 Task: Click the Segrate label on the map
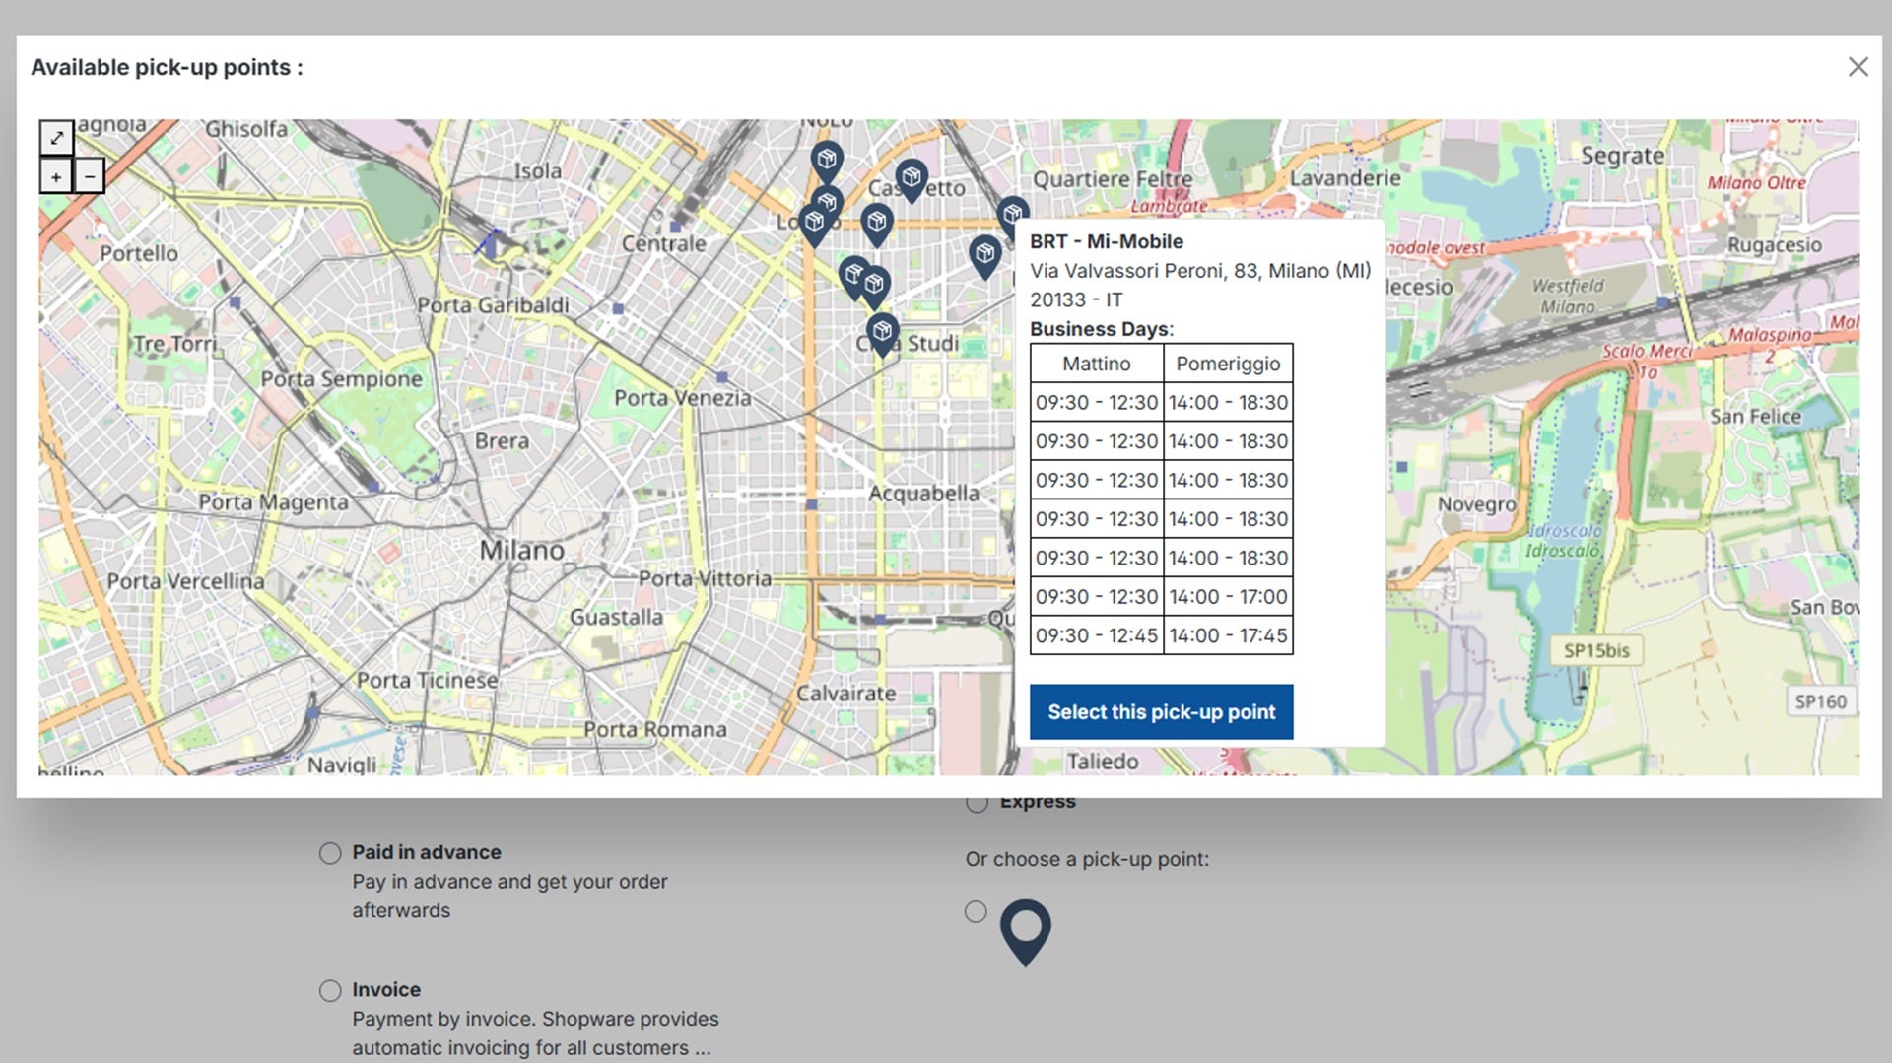[1622, 155]
